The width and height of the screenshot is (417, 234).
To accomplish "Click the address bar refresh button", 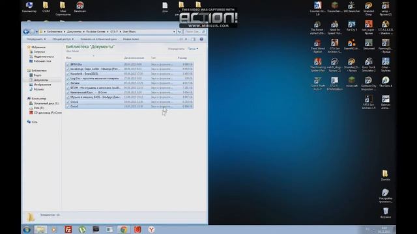I will pos(179,32).
